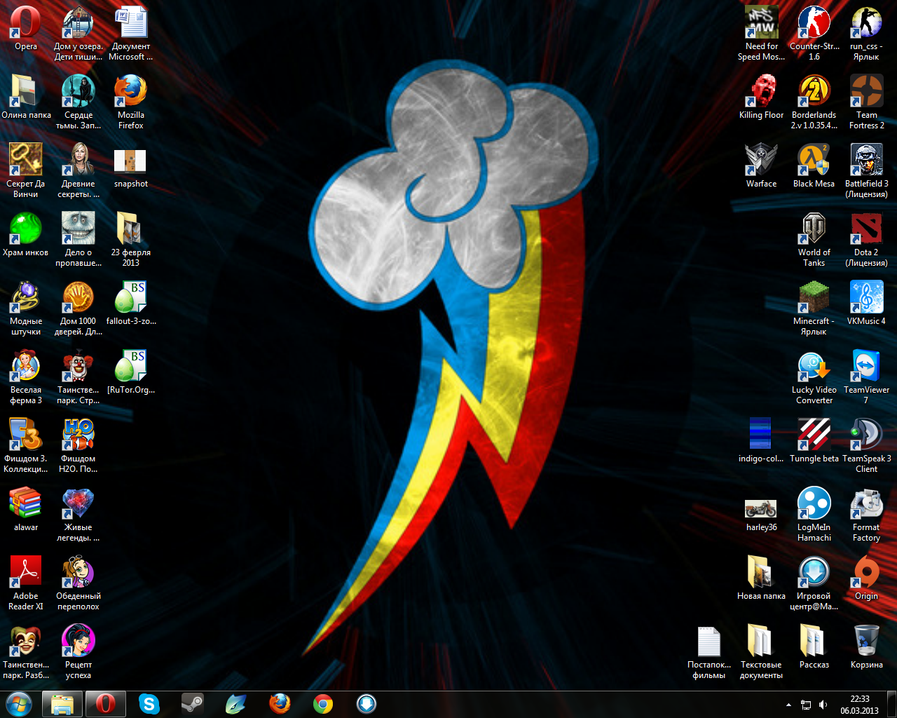
Task: Open Google Chrome from the taskbar
Action: pos(323,704)
